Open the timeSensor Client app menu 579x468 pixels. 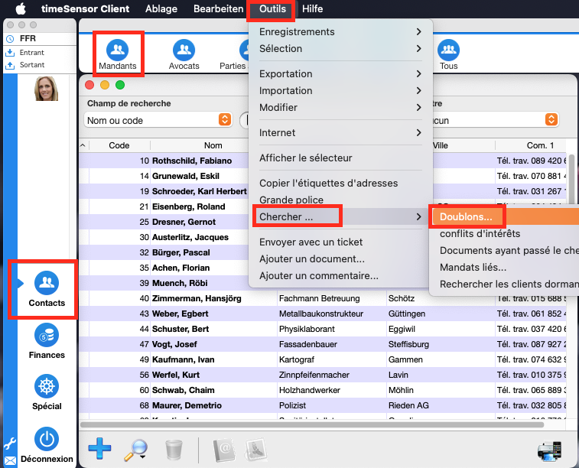tap(86, 9)
